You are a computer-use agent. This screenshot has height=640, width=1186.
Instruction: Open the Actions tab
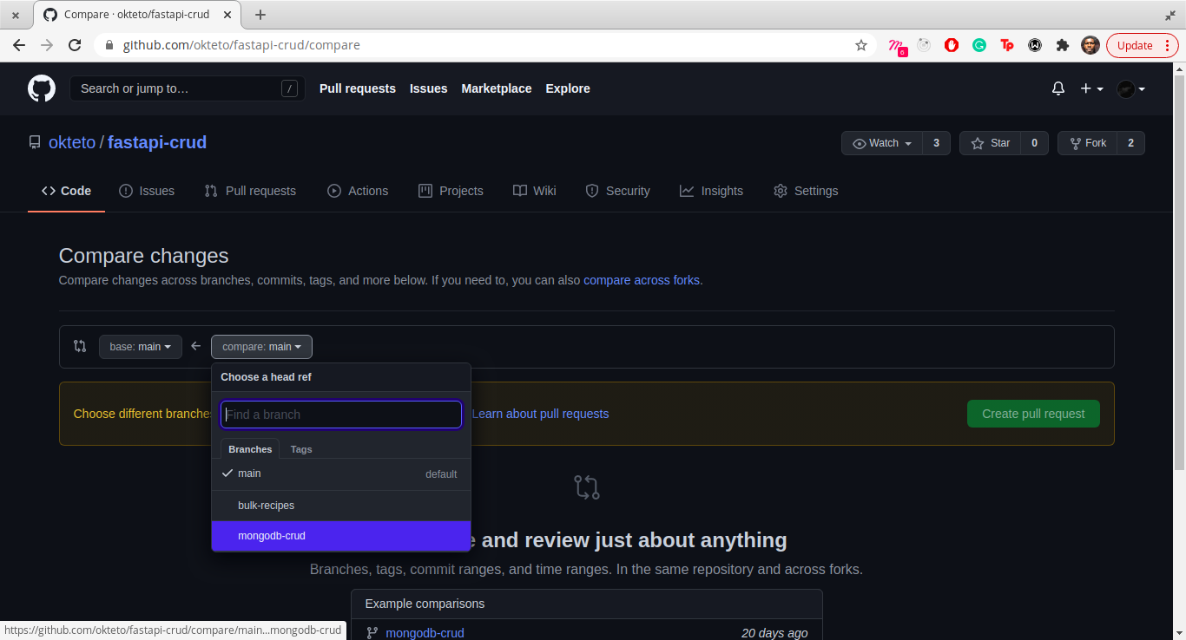coord(358,191)
